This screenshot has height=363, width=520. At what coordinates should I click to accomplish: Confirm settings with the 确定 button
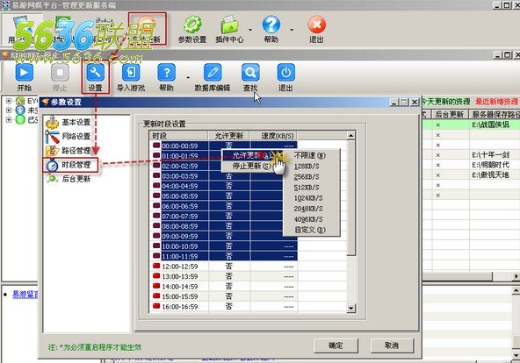(336, 345)
